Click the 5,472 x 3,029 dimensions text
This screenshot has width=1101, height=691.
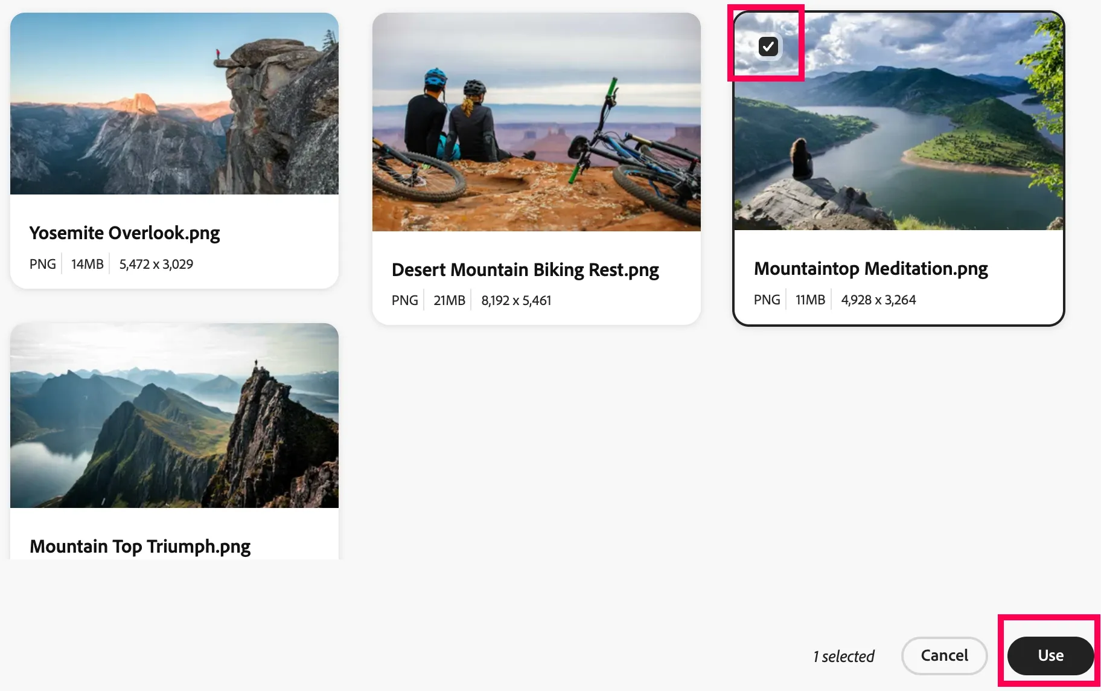click(x=156, y=264)
